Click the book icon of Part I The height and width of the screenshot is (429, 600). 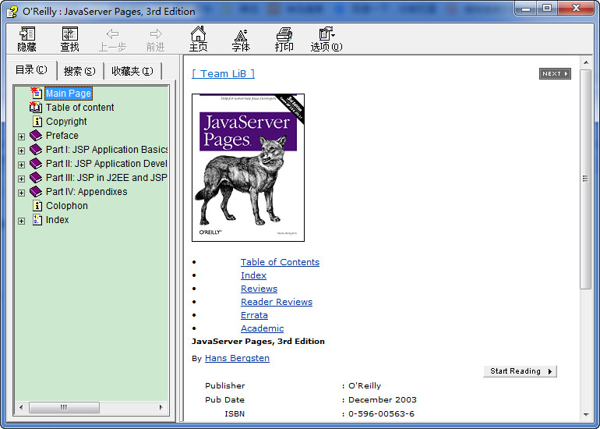pos(36,150)
